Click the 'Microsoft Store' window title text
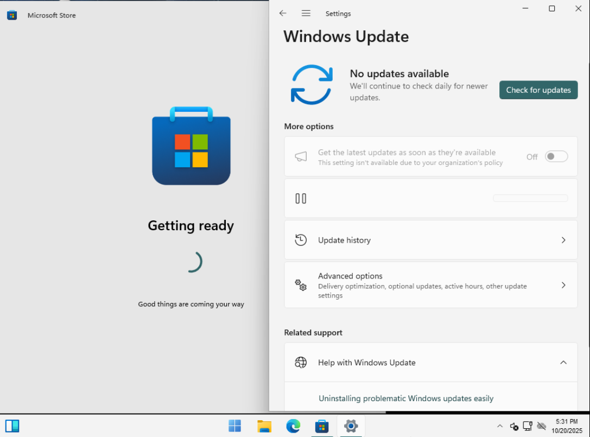The width and height of the screenshot is (590, 437). pyautogui.click(x=52, y=15)
